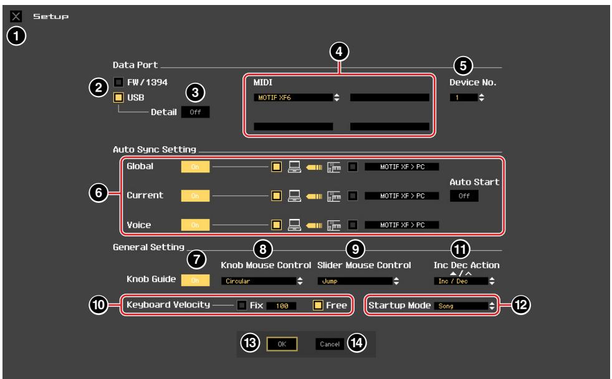Image resolution: width=612 pixels, height=379 pixels.
Task: Click the cable arrow icon in the Voice row
Action: (x=314, y=225)
